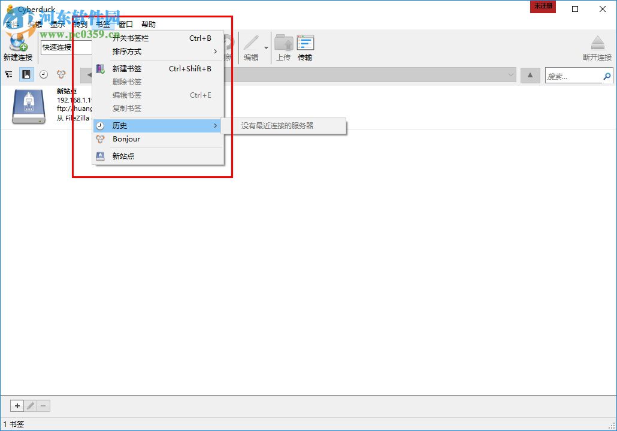Viewport: 617px width, 431px height.
Task: Click the Edit (编辑) pencil toolbar icon
Action: coord(251,43)
